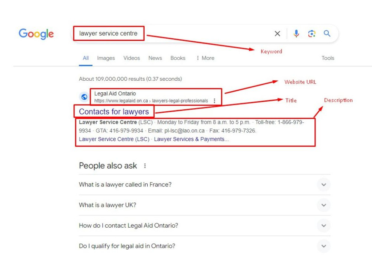Start voice search with the microphone icon
372x279 pixels.
pyautogui.click(x=296, y=34)
